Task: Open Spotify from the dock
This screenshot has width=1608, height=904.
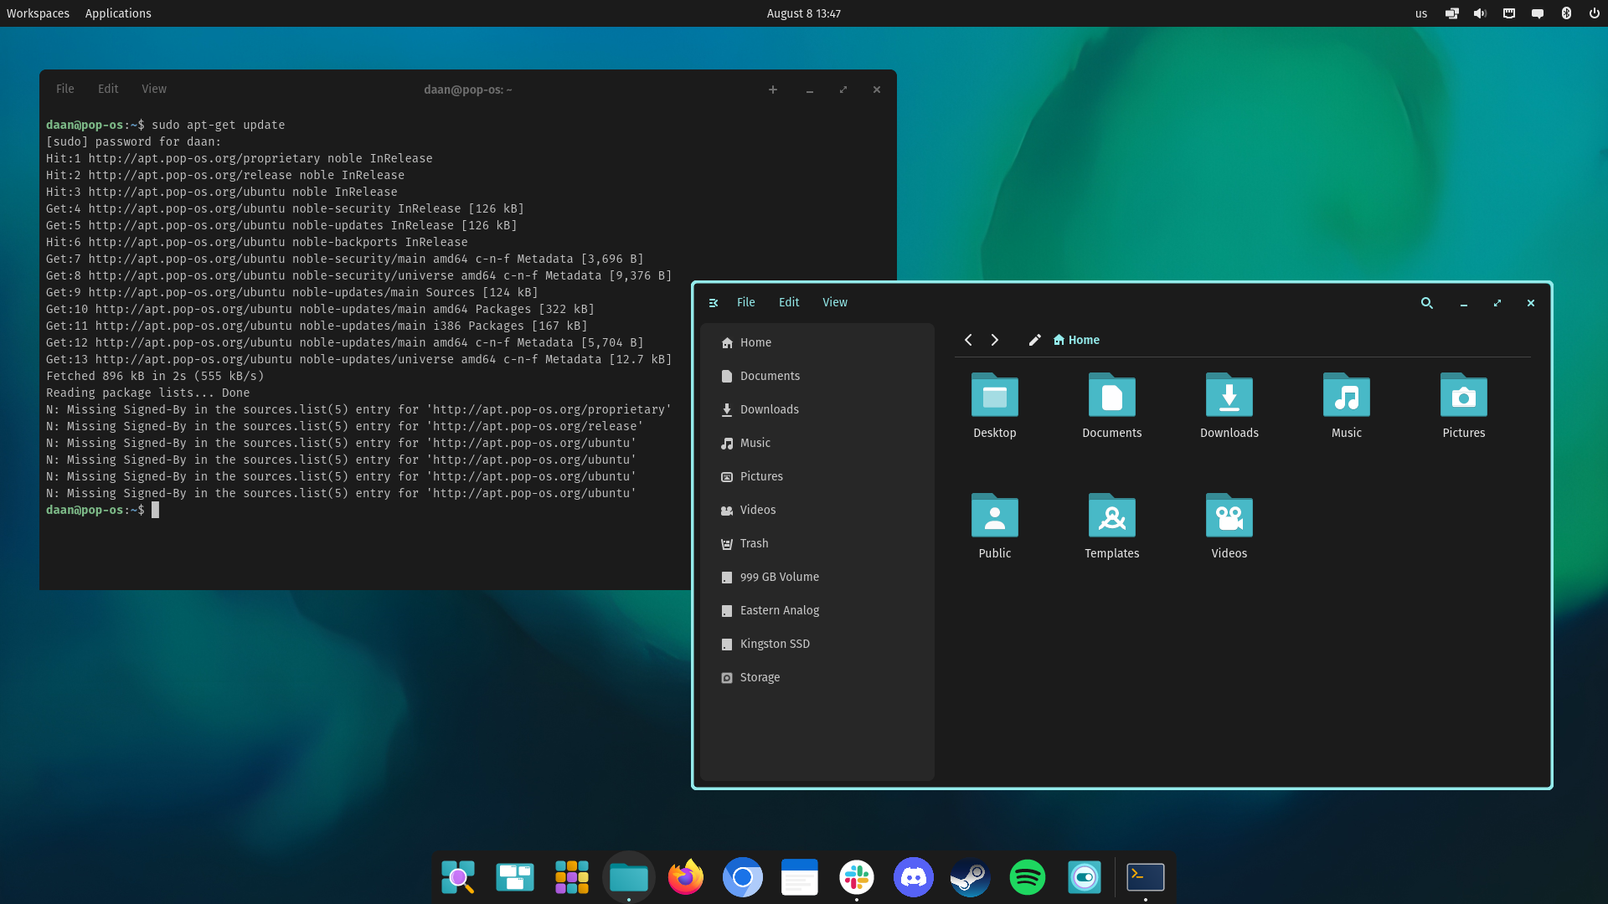Action: [1027, 877]
